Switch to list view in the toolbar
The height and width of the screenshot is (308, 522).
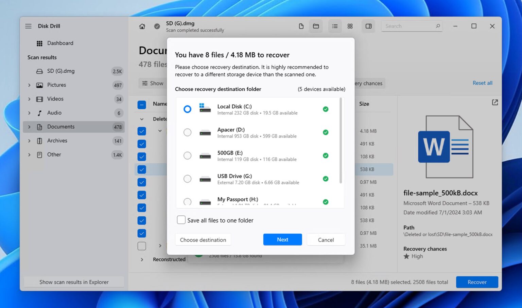click(335, 26)
